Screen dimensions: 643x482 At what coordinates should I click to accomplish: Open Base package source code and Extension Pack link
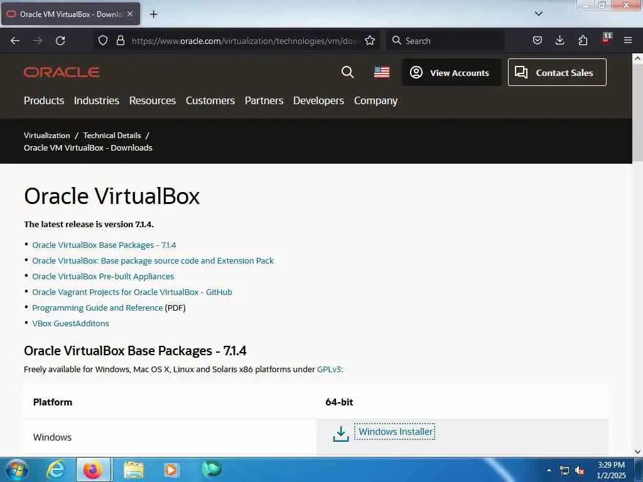pyautogui.click(x=153, y=260)
